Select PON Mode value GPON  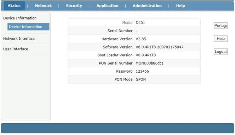(x=141, y=79)
